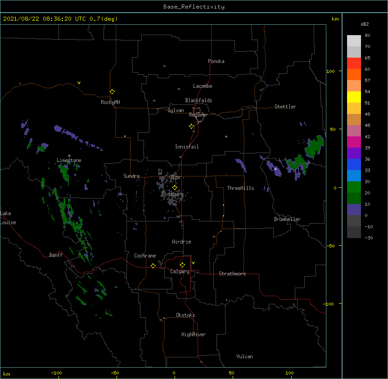Click the RockyMH label
Screen dimensions: 388x379
coord(110,102)
